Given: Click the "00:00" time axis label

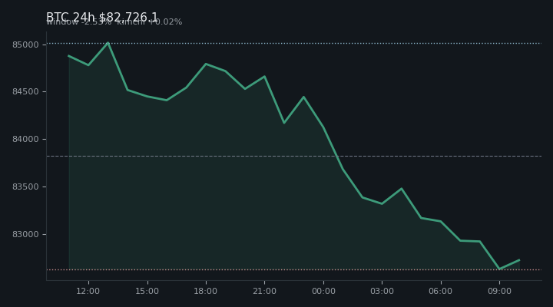Looking at the screenshot, I should point(323,291).
